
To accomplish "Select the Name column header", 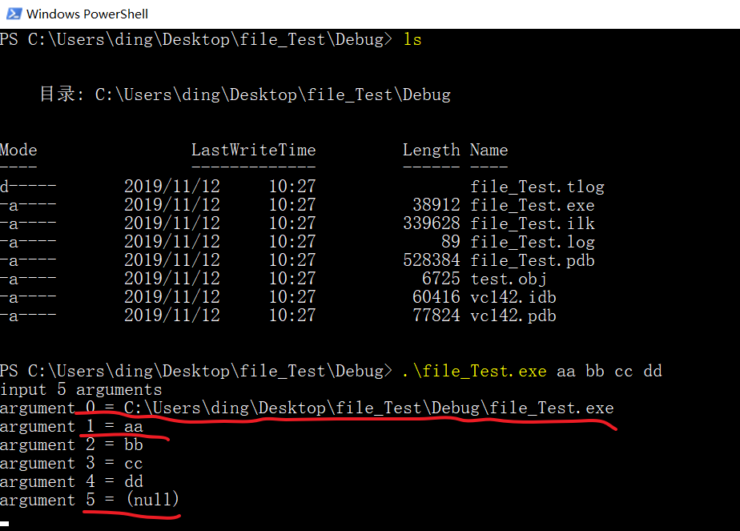I will (489, 149).
